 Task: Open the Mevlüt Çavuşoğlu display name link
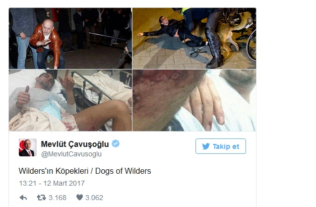[75, 144]
